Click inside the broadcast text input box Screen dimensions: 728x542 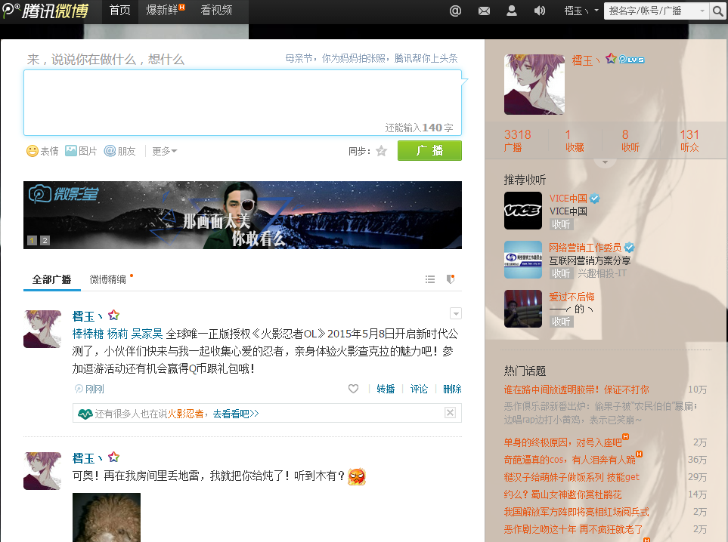tap(243, 103)
